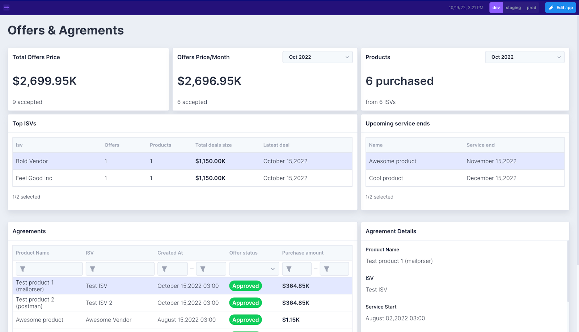Sort by Service end column header
Viewport: 579px width, 332px height.
pyautogui.click(x=481, y=145)
